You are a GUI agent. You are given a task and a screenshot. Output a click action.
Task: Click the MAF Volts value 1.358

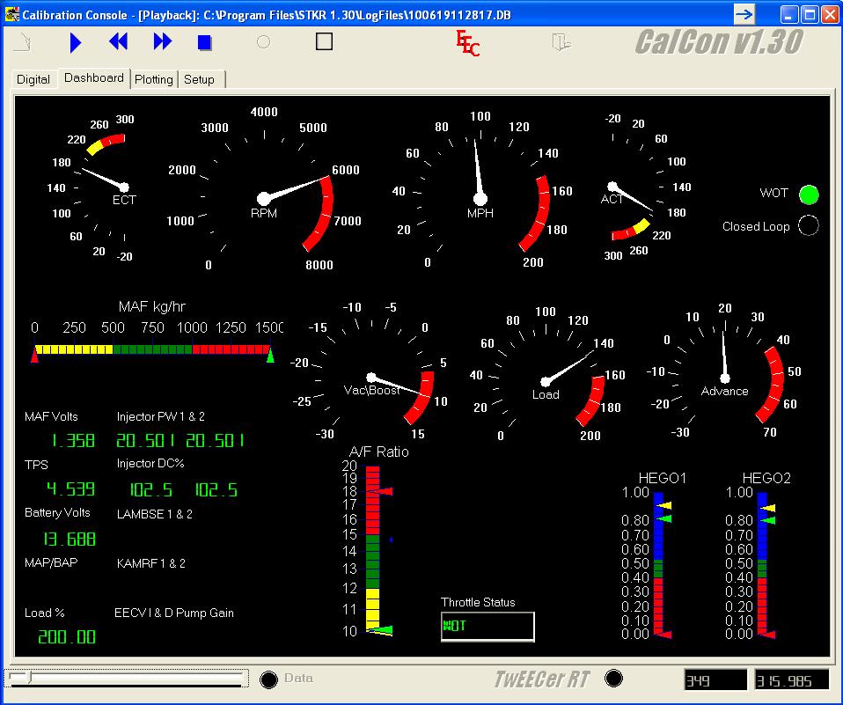[x=74, y=441]
